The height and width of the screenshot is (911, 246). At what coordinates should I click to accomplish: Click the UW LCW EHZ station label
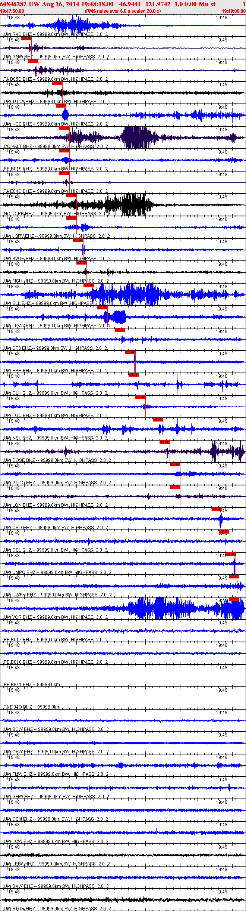[x=18, y=841]
